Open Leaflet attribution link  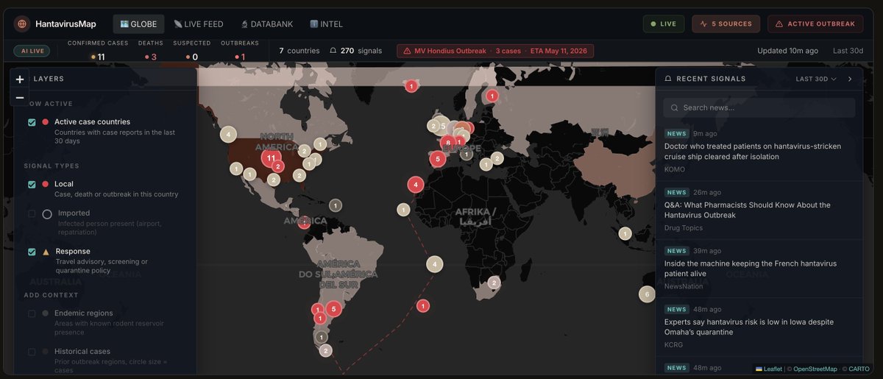click(768, 369)
